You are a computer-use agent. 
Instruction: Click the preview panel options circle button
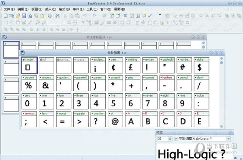[230, 133]
